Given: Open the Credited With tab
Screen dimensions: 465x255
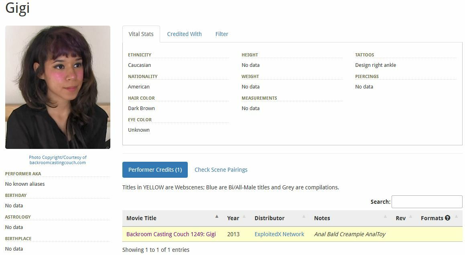Looking at the screenshot, I should point(184,34).
